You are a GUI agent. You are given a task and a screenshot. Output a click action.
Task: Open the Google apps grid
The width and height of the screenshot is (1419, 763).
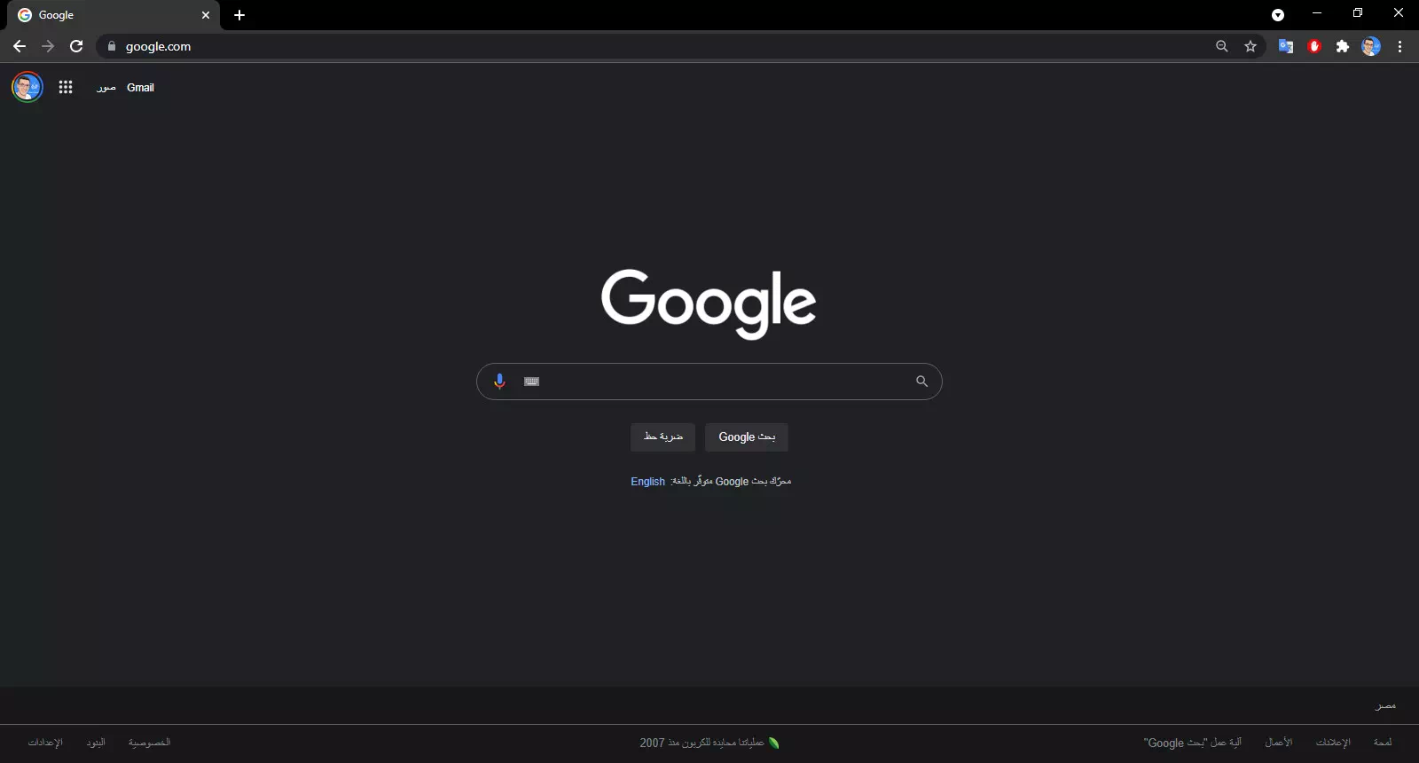pos(66,87)
